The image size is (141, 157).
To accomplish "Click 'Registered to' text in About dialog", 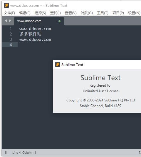I will point(100,85).
